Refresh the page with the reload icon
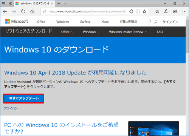The height and width of the screenshot is (136, 189). [x=23, y=12]
